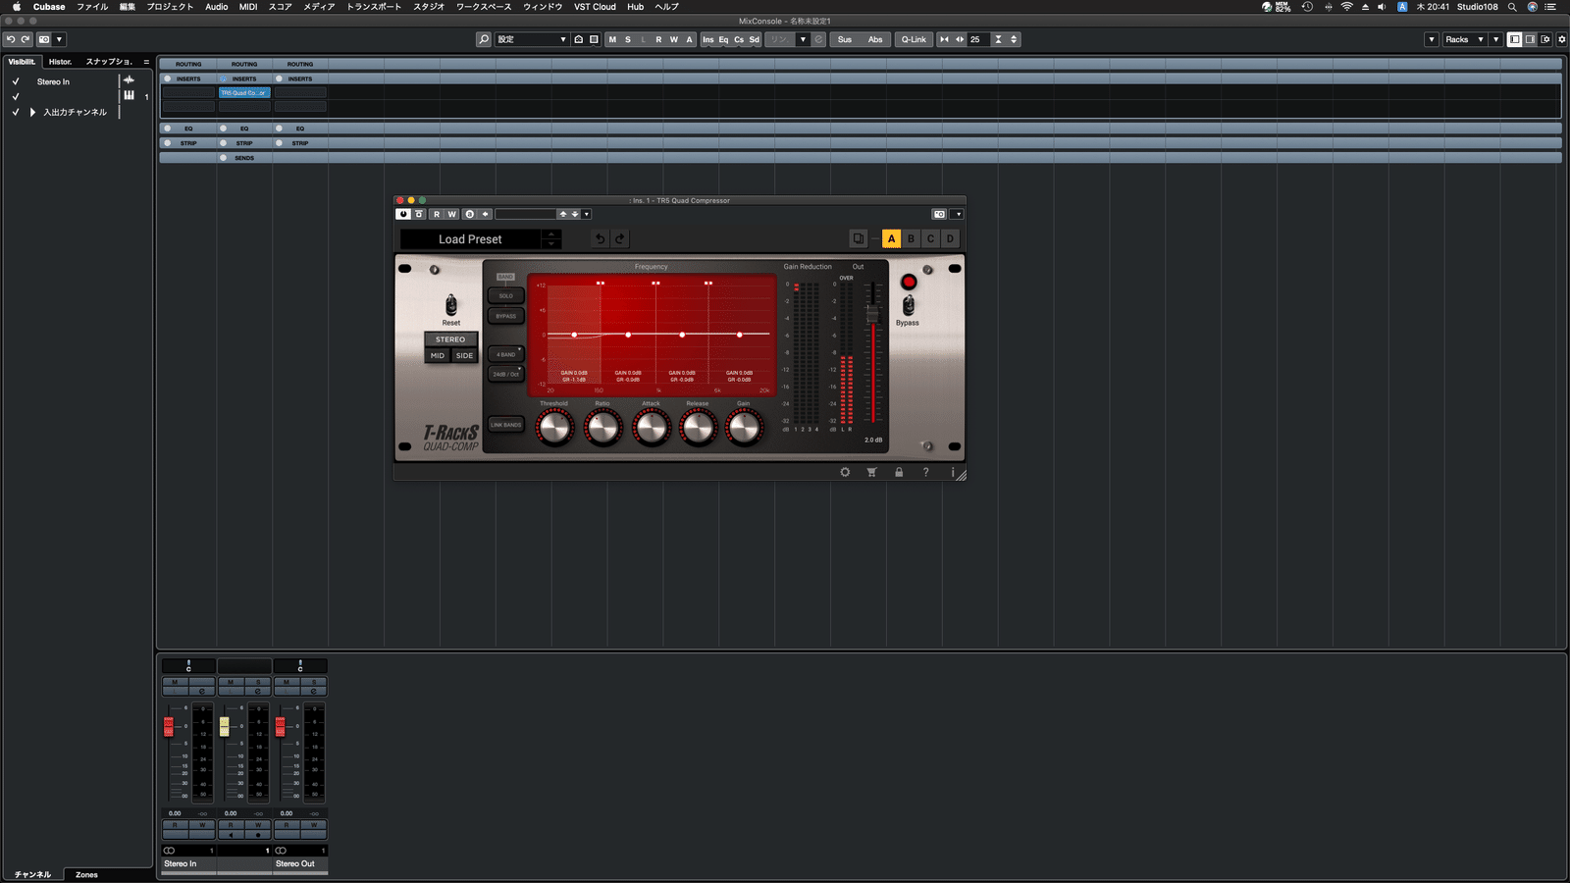This screenshot has width=1570, height=883.
Task: Click the MixConsole undo arrow icon
Action: [x=11, y=39]
